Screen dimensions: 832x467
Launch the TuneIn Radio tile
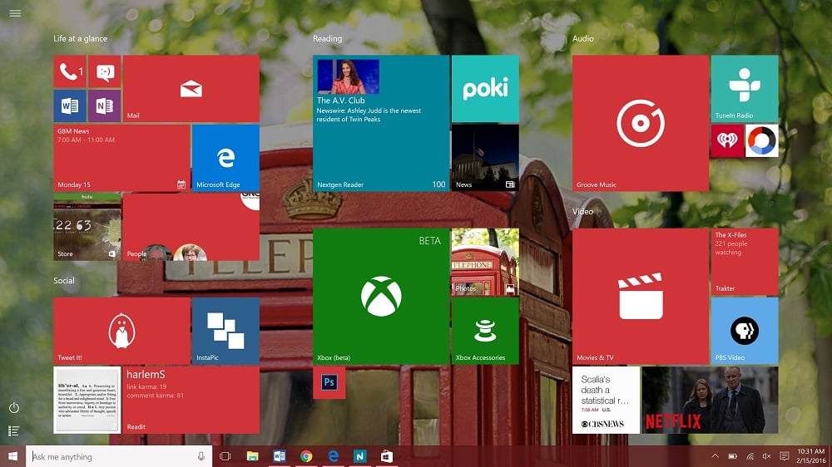745,89
